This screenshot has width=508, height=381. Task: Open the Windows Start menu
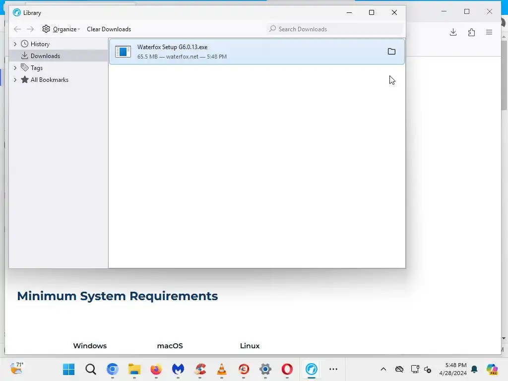click(x=68, y=369)
